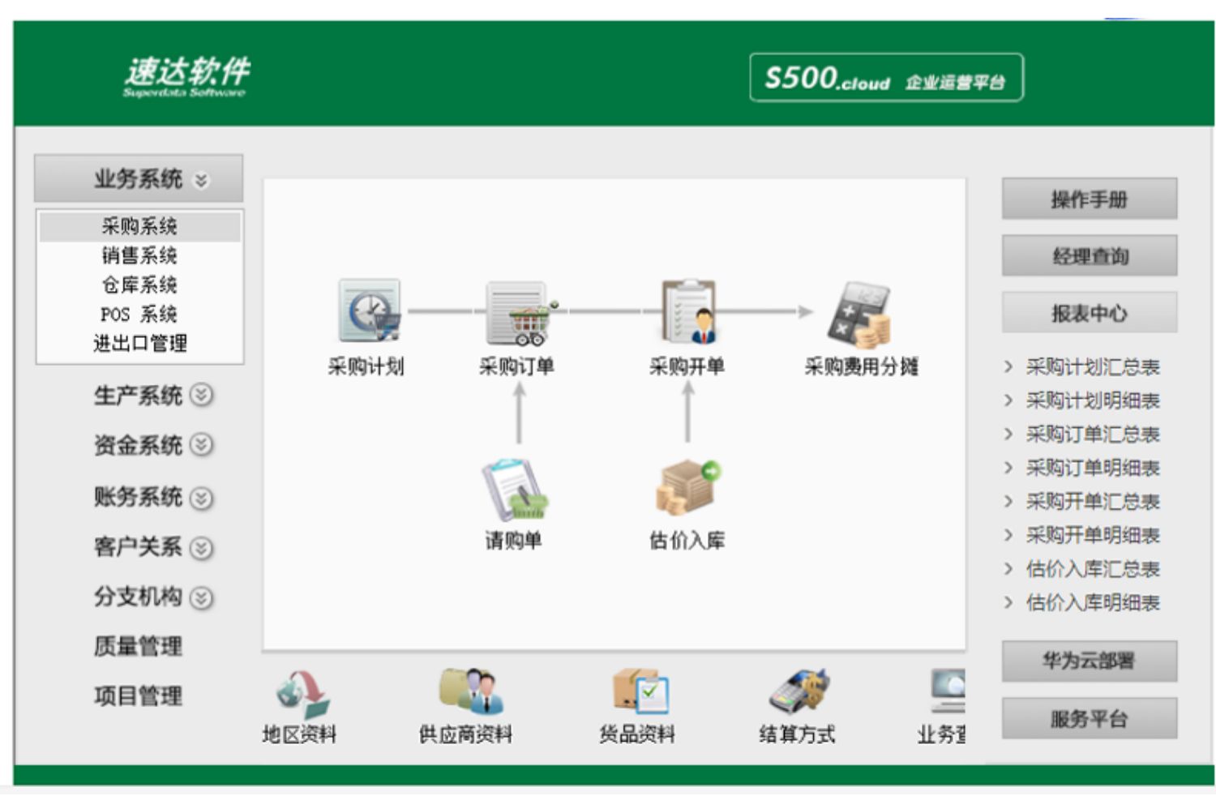The image size is (1216, 796).
Task: Select 销售系统 in the sidebar
Action: 139,256
